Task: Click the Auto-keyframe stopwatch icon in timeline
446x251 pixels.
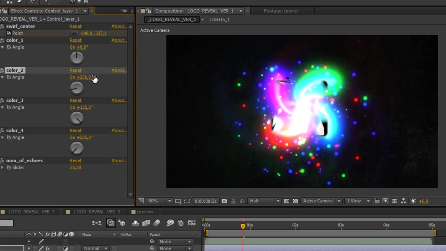Action: (x=180, y=223)
